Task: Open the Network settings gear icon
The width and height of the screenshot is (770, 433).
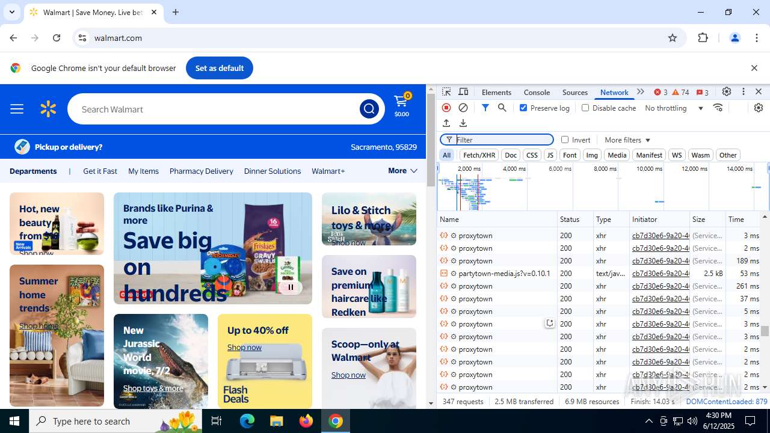Action: pos(759,108)
